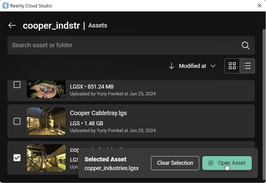The width and height of the screenshot is (266, 183).
Task: Close the Reality Cloud Studio window
Action: (259, 6)
